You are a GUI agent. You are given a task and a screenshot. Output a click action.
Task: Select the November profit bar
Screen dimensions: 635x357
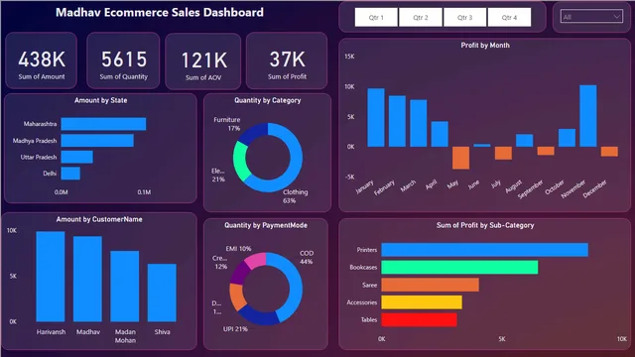[x=588, y=116]
